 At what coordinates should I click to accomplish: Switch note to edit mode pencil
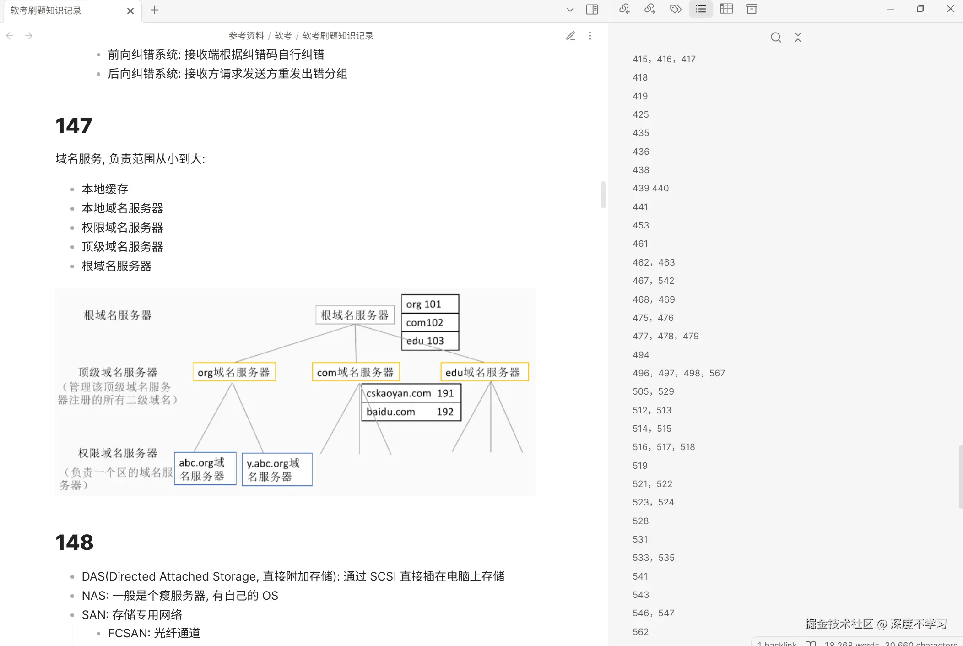(570, 36)
